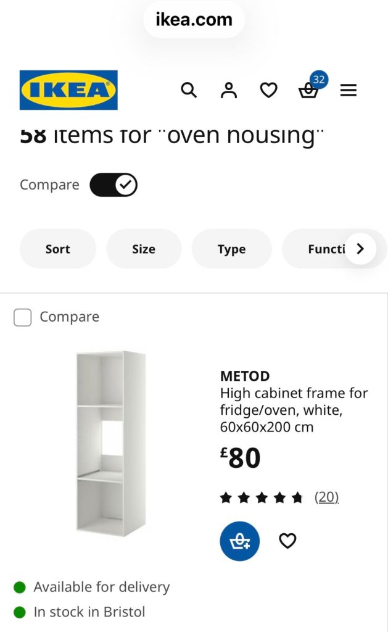Open the shopping basket with 32 items
The width and height of the screenshot is (388, 632).
308,91
